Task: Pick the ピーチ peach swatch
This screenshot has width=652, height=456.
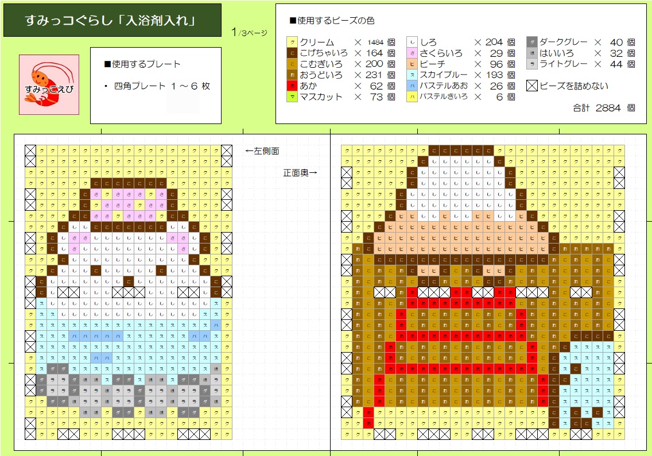Action: tap(412, 64)
